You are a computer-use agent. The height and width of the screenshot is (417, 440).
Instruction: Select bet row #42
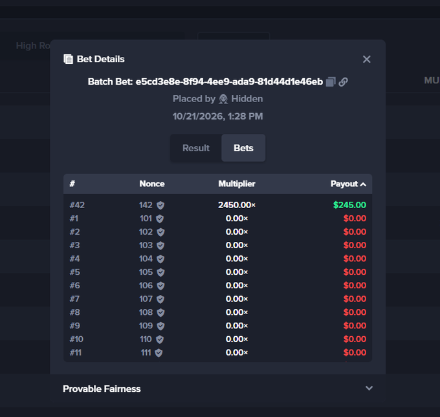pyautogui.click(x=218, y=205)
